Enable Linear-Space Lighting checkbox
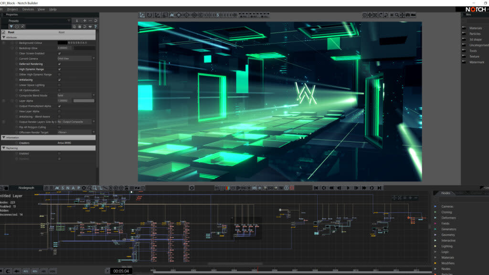The height and width of the screenshot is (275, 489). [x=59, y=85]
